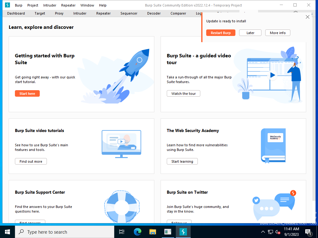
Task: Click the monitor video tutorial illustration
Action: (x=121, y=144)
